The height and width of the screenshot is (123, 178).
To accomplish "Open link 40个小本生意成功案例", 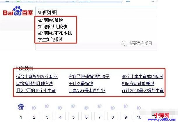I will (142, 77).
